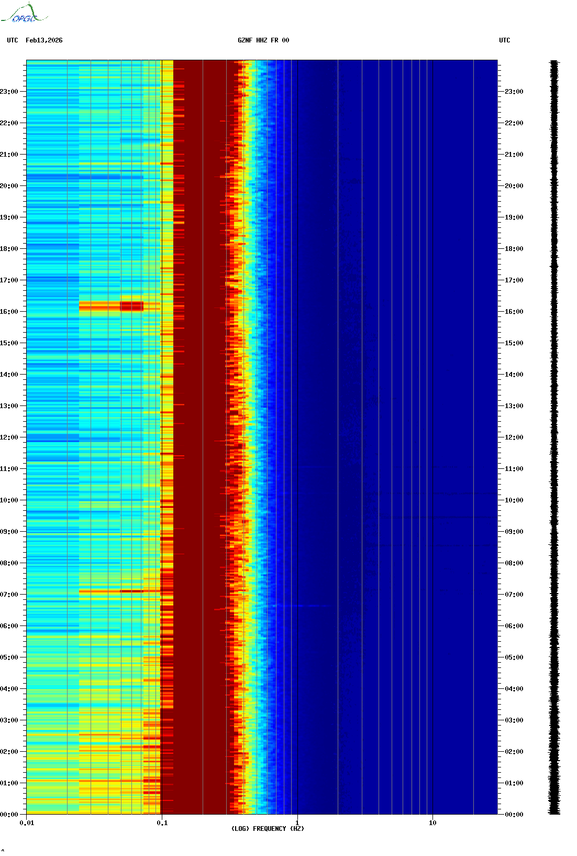Click the 0.1 frequency axis label
The width and height of the screenshot is (577, 856).
[162, 823]
